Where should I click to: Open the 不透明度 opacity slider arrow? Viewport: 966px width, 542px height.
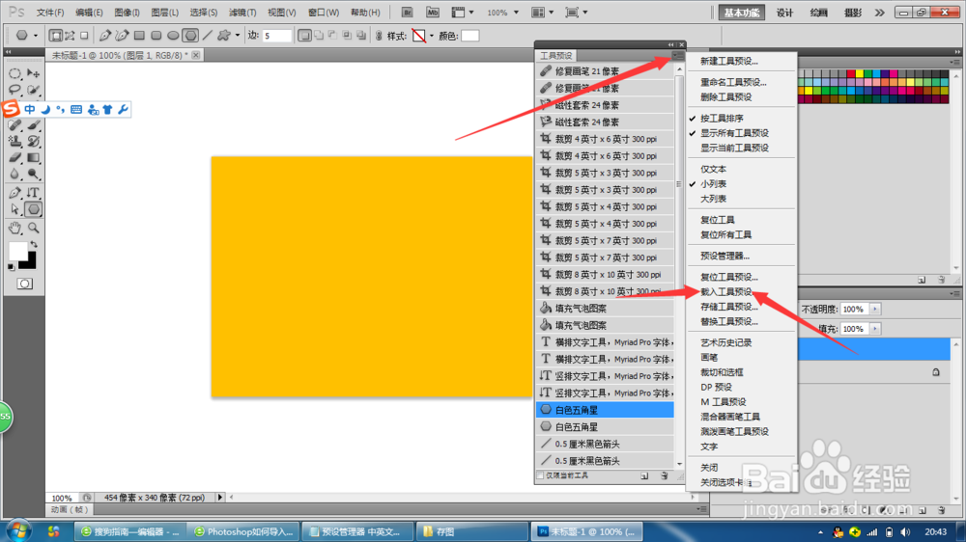(875, 310)
